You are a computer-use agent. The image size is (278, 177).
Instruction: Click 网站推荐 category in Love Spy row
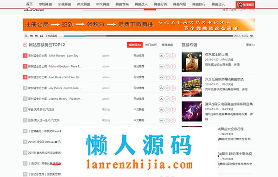pyautogui.click(x=139, y=56)
